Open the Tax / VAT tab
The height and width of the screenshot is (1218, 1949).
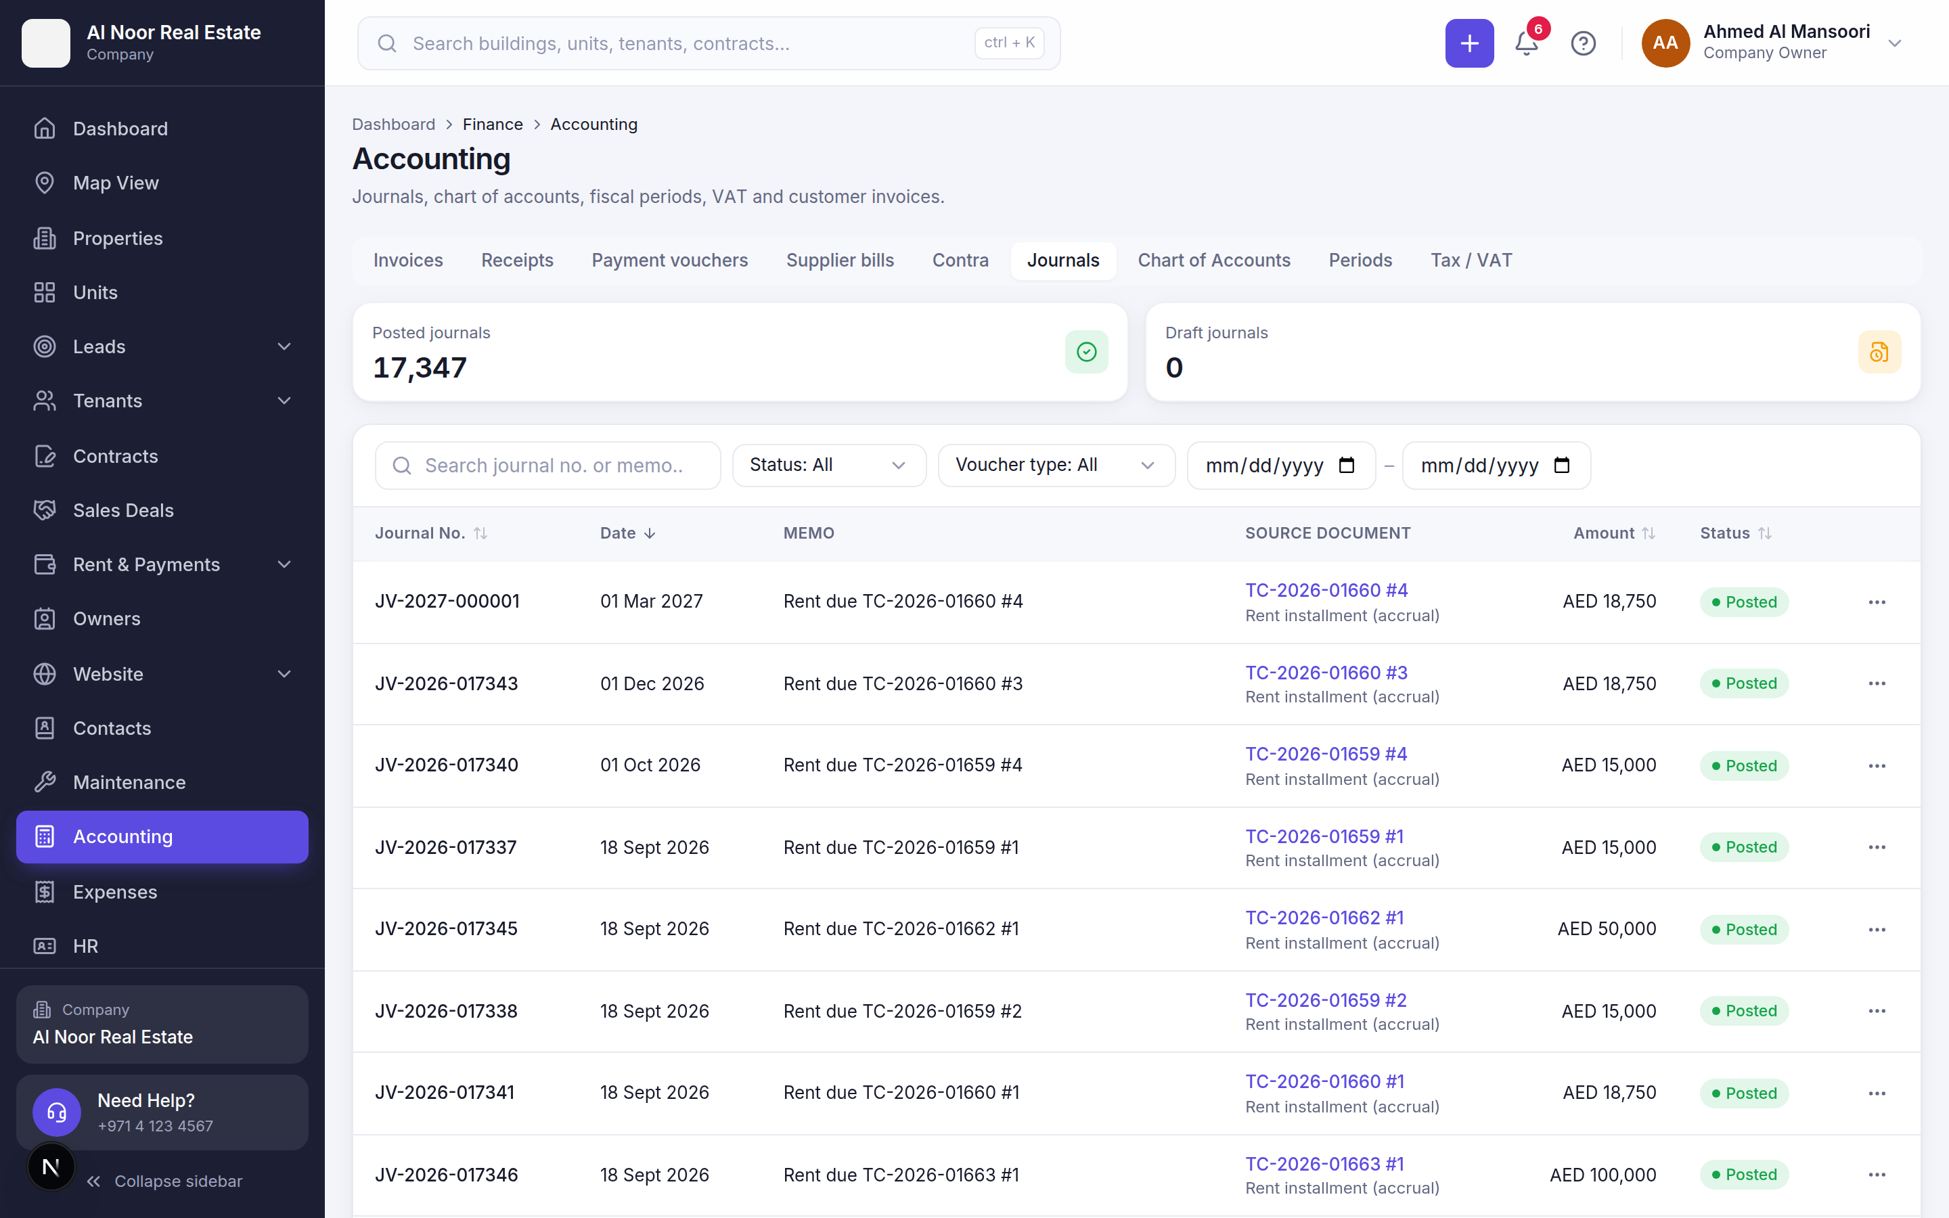[x=1471, y=261]
